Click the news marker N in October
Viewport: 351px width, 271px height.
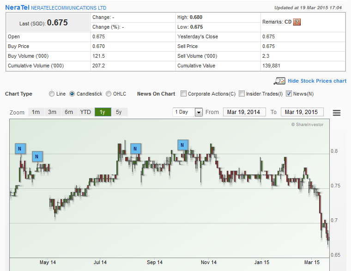point(183,145)
